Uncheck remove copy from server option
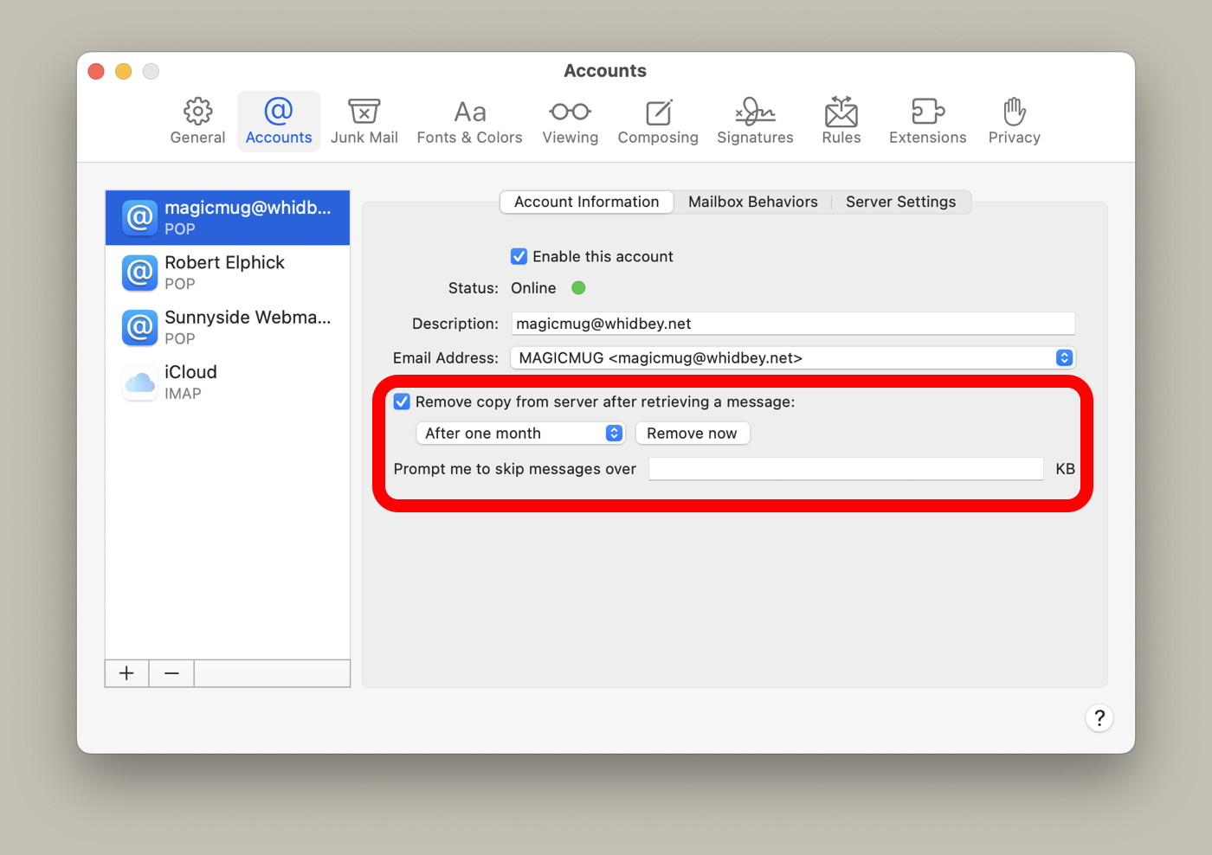 click(402, 402)
